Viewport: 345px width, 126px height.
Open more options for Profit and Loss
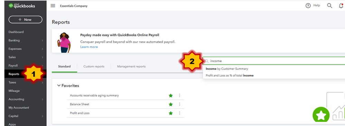179,113
